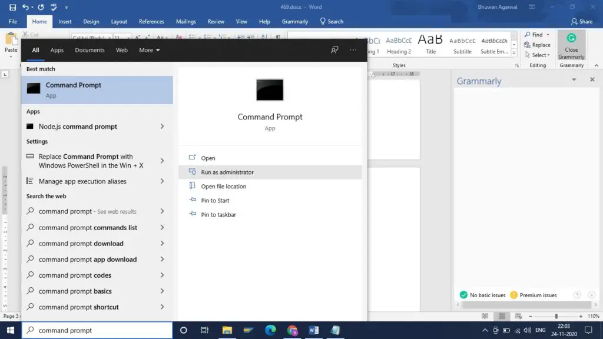Open the File menu in Word
603x339 pixels.
(13, 22)
